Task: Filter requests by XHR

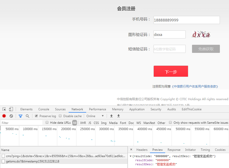Action: 83,123
